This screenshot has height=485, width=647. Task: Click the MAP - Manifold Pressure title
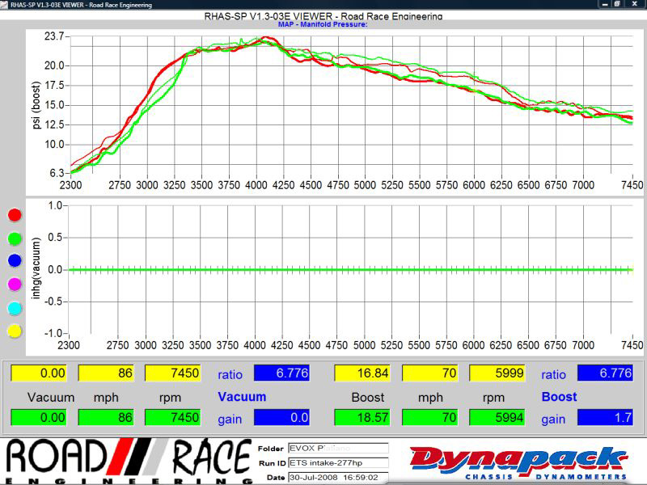[323, 24]
